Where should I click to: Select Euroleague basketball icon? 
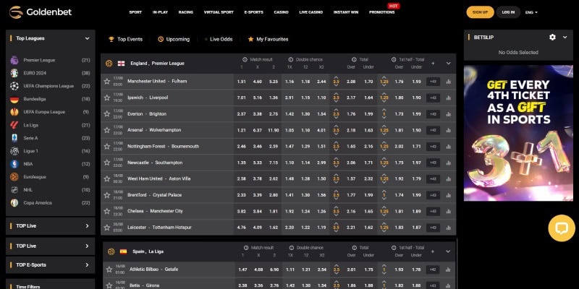click(14, 176)
